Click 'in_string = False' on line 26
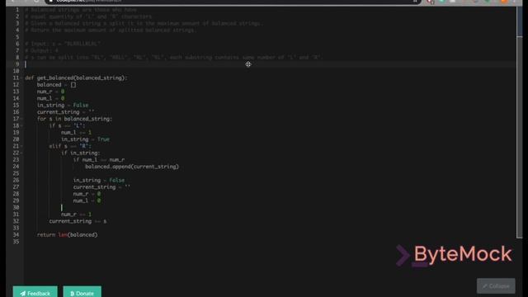 tap(99, 181)
